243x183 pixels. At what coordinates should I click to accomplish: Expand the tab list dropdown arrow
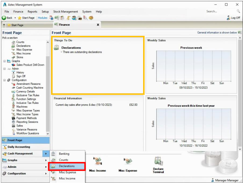pyautogui.click(x=4, y=25)
